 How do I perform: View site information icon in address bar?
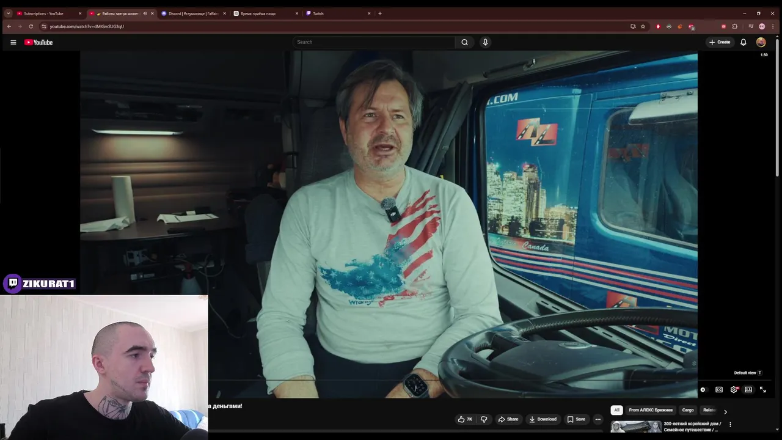pos(43,26)
